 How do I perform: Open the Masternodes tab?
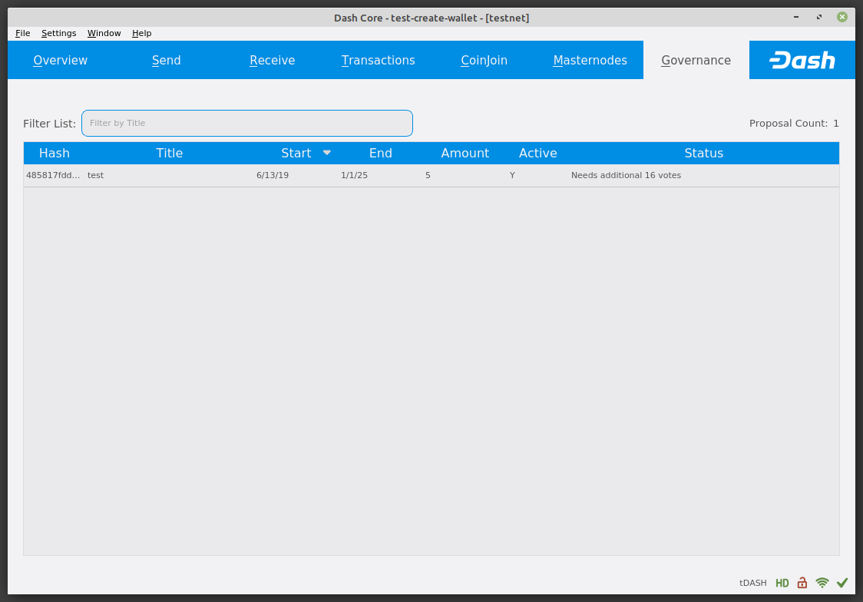coord(590,61)
